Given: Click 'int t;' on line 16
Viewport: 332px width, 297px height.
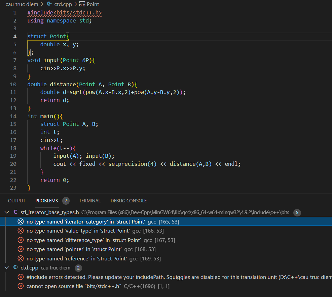Looking at the screenshot, I should pyautogui.click(x=50, y=132).
